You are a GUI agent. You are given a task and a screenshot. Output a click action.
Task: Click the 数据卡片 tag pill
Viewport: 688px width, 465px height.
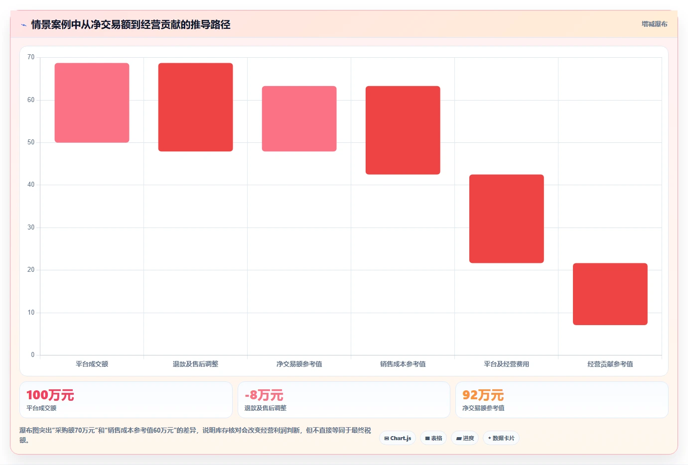501,438
